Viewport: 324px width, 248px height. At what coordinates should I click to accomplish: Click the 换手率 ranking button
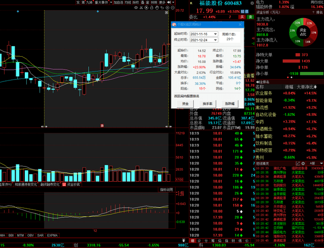207,103
